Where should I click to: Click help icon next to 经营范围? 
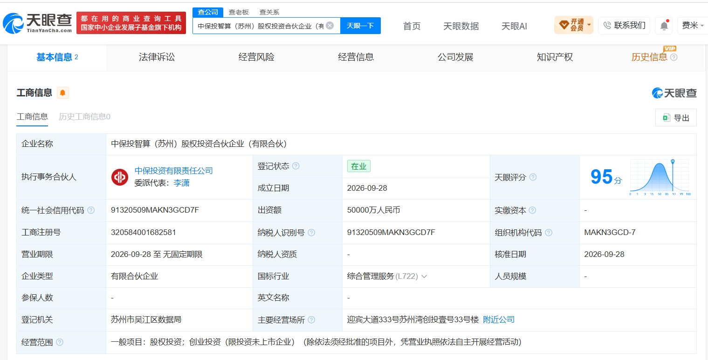pyautogui.click(x=60, y=342)
